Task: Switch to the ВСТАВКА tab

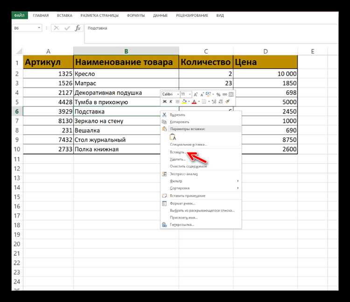Action: (64, 15)
